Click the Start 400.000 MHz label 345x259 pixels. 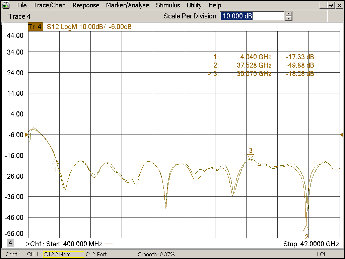pos(74,244)
